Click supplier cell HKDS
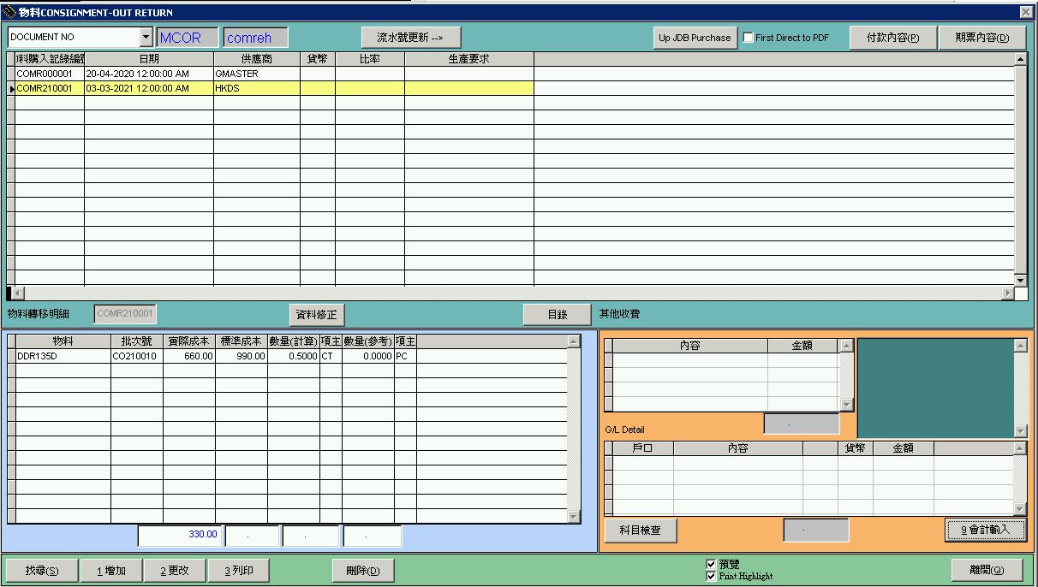This screenshot has height=587, width=1038. [x=257, y=88]
